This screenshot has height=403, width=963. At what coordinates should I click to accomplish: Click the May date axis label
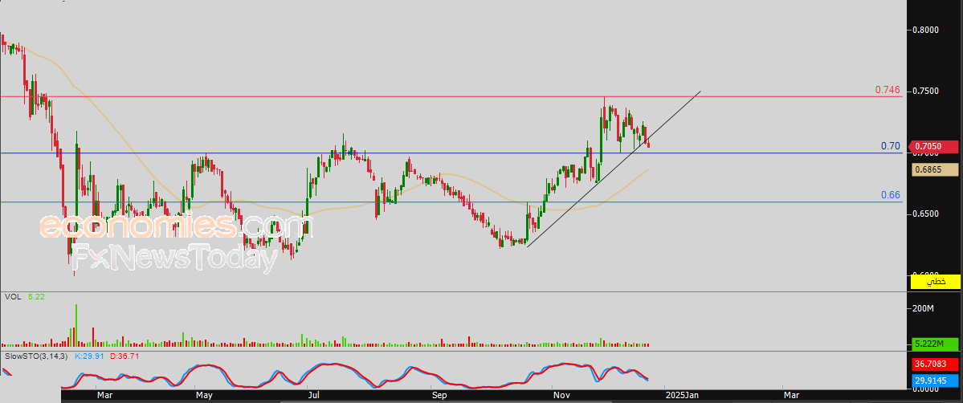pyautogui.click(x=203, y=395)
